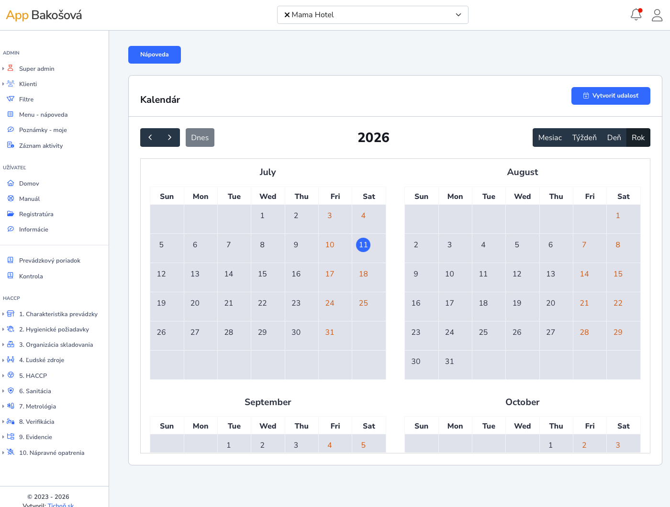The height and width of the screenshot is (507, 670).
Task: Expand the 5. HACCP arrow
Action: pyautogui.click(x=3, y=375)
